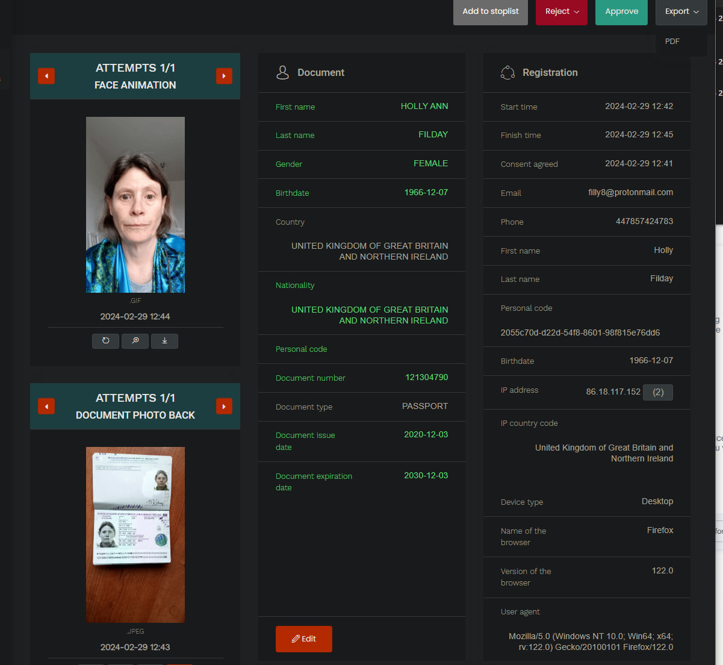This screenshot has width=723, height=665.
Task: Select the user agent string
Action: [591, 642]
